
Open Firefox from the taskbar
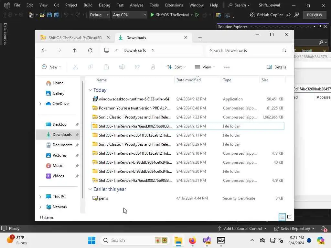(x=192, y=240)
